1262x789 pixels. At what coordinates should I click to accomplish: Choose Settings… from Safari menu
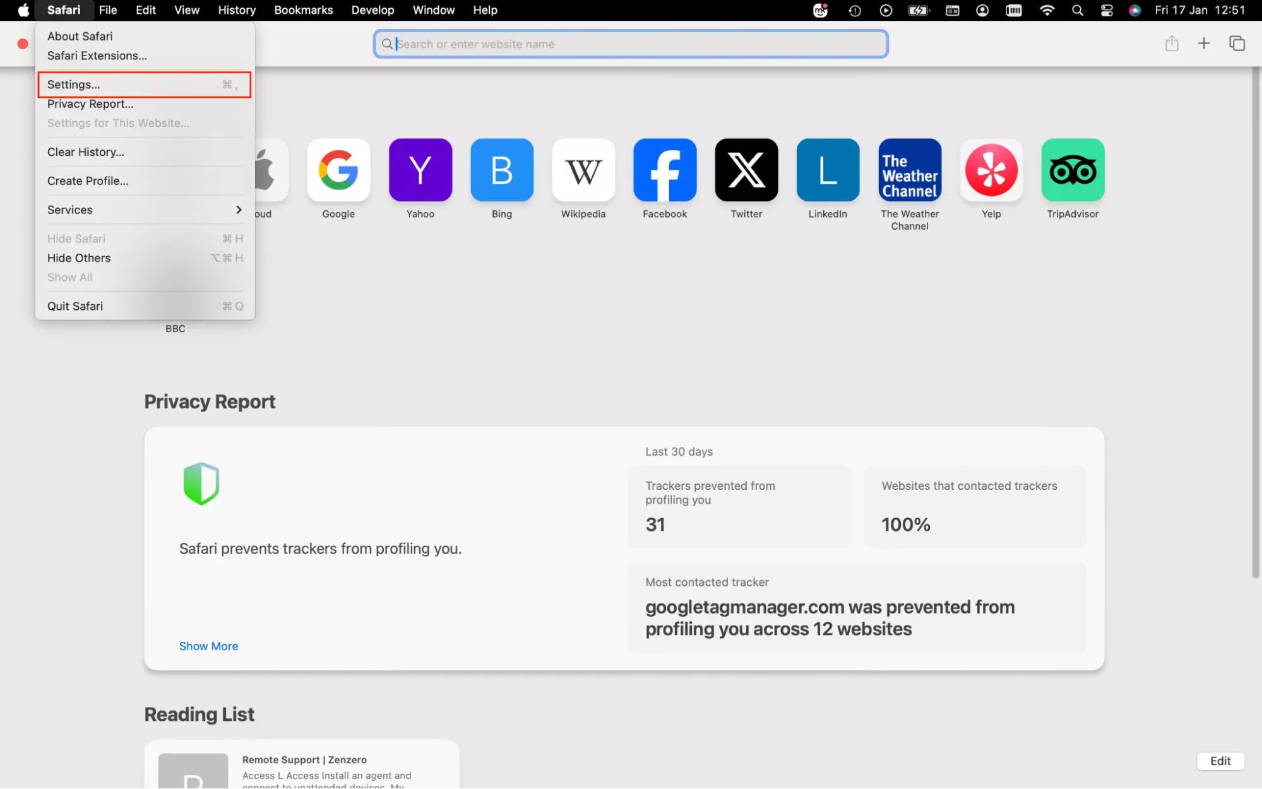click(145, 85)
